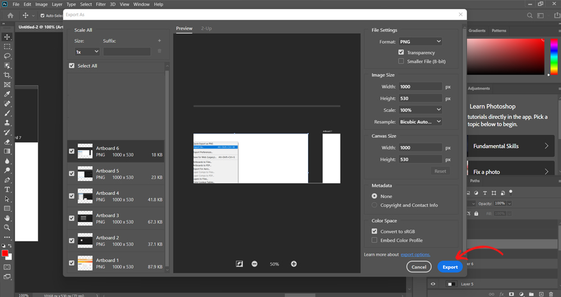Click the zoom out minus icon under preview
The image size is (561, 297).
tap(255, 264)
